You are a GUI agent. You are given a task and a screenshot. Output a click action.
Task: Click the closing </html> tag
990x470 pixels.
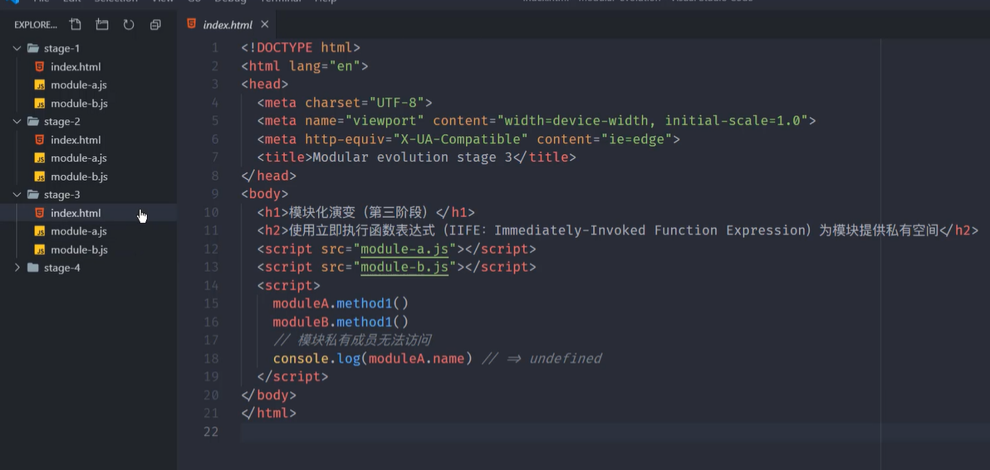click(268, 414)
